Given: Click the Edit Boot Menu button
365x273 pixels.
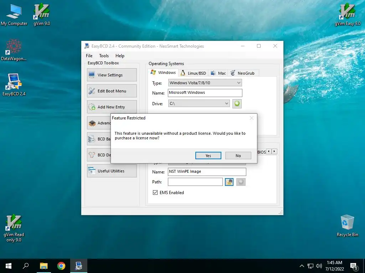Looking at the screenshot, I should click(112, 91).
